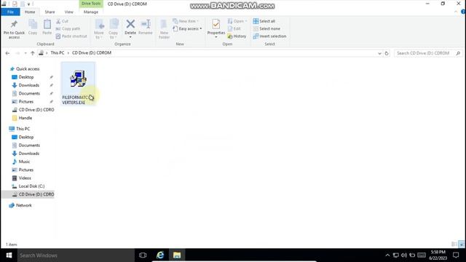
Task: Switch to the Home tab
Action: pos(30,12)
